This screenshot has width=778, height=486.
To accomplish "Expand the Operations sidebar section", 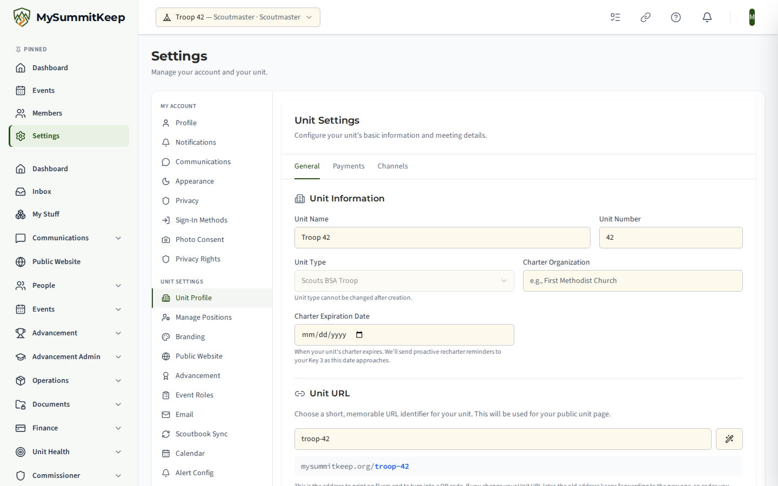I will (69, 381).
